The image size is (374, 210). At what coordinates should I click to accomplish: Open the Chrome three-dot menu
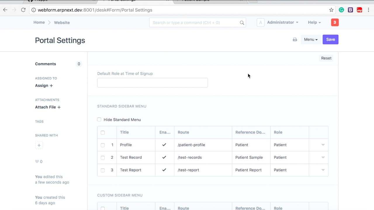click(368, 10)
